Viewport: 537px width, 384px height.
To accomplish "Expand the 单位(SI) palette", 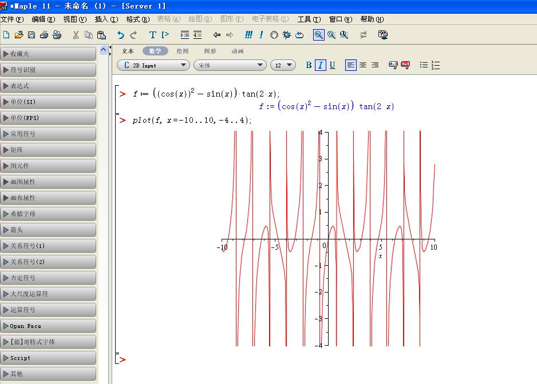I will click(x=48, y=102).
